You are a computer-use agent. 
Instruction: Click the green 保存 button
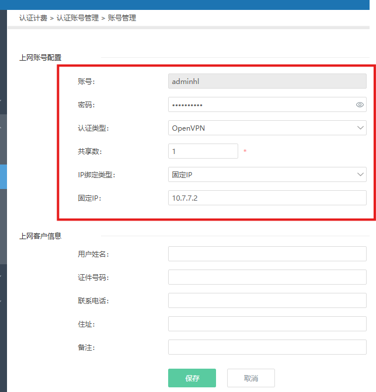pyautogui.click(x=192, y=378)
